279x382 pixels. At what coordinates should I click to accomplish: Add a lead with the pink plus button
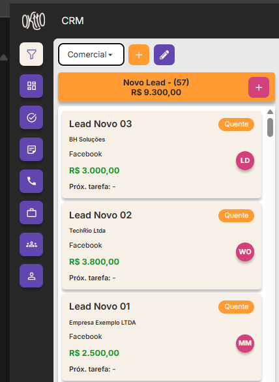259,87
